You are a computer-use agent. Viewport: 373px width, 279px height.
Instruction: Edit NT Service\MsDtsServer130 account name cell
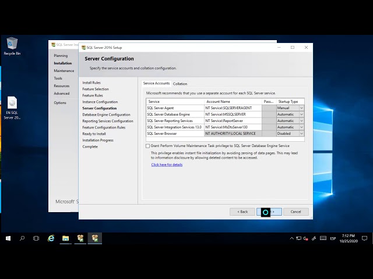(233, 127)
